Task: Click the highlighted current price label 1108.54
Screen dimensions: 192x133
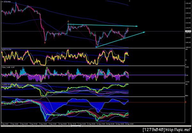Action: point(188,31)
